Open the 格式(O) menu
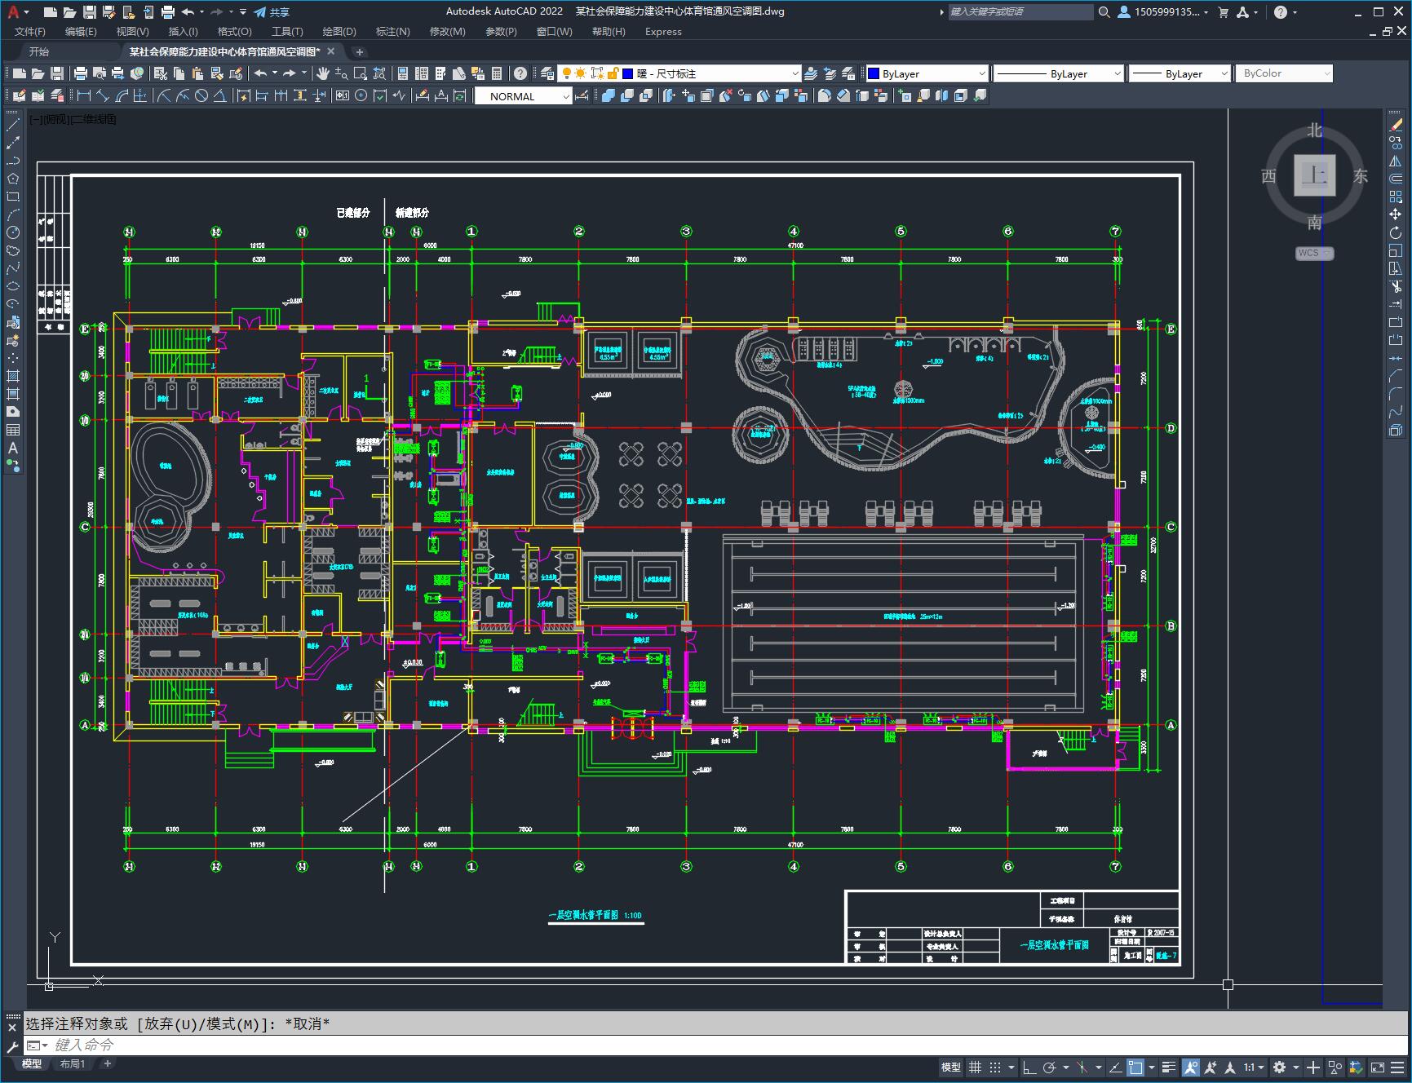1412x1083 pixels. pyautogui.click(x=234, y=32)
